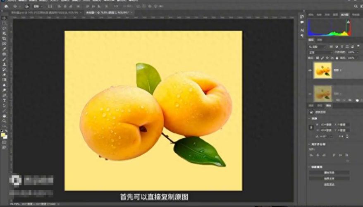
Task: Open the Comments panel speech-bubble icon
Action: pyautogui.click(x=302, y=22)
